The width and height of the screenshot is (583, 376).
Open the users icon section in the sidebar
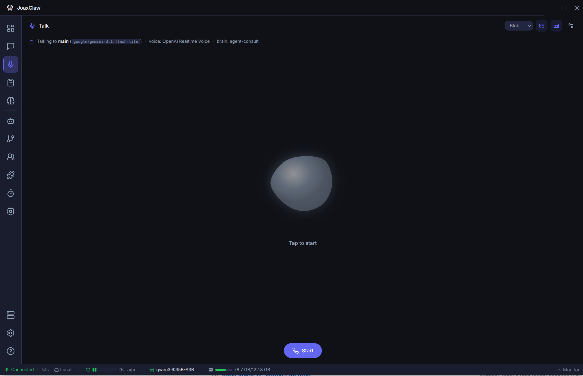[x=11, y=157]
